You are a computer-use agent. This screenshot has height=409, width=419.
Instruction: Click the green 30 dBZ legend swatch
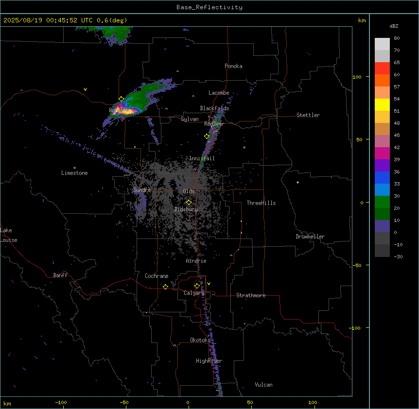382,202
